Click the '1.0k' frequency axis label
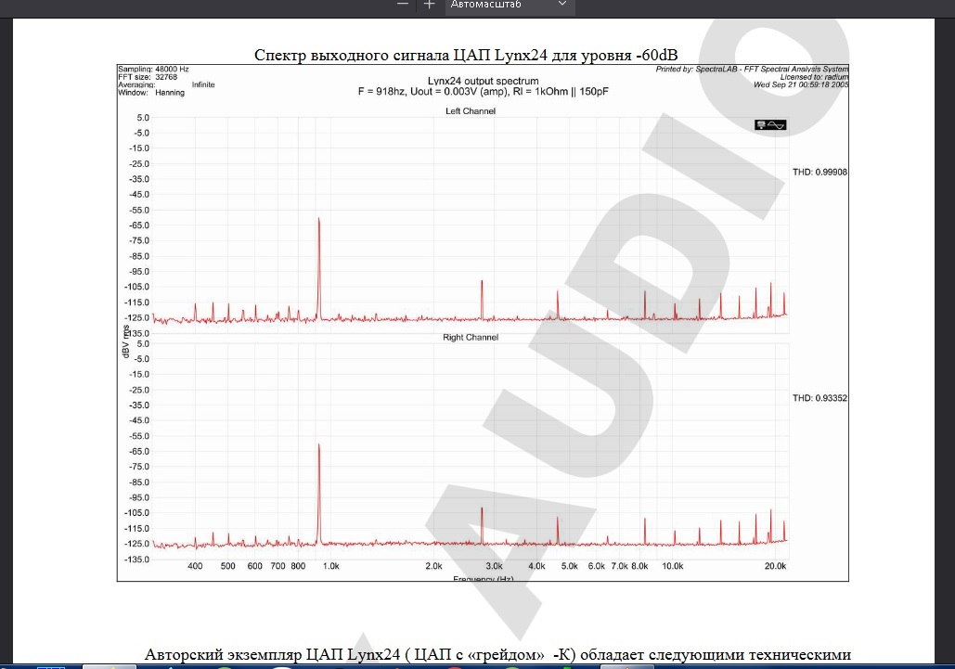Image resolution: width=955 pixels, height=669 pixels. [x=330, y=566]
